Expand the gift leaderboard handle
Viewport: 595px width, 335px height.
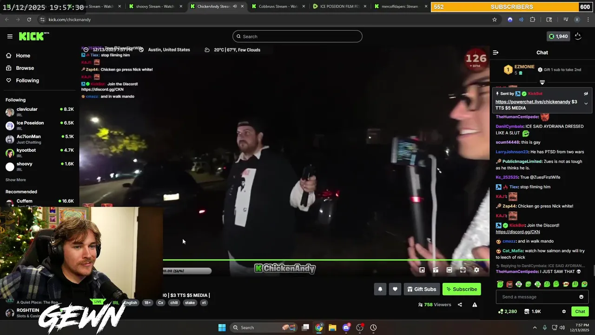click(542, 82)
